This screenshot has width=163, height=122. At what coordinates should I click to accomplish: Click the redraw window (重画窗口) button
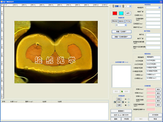[x=121, y=111]
